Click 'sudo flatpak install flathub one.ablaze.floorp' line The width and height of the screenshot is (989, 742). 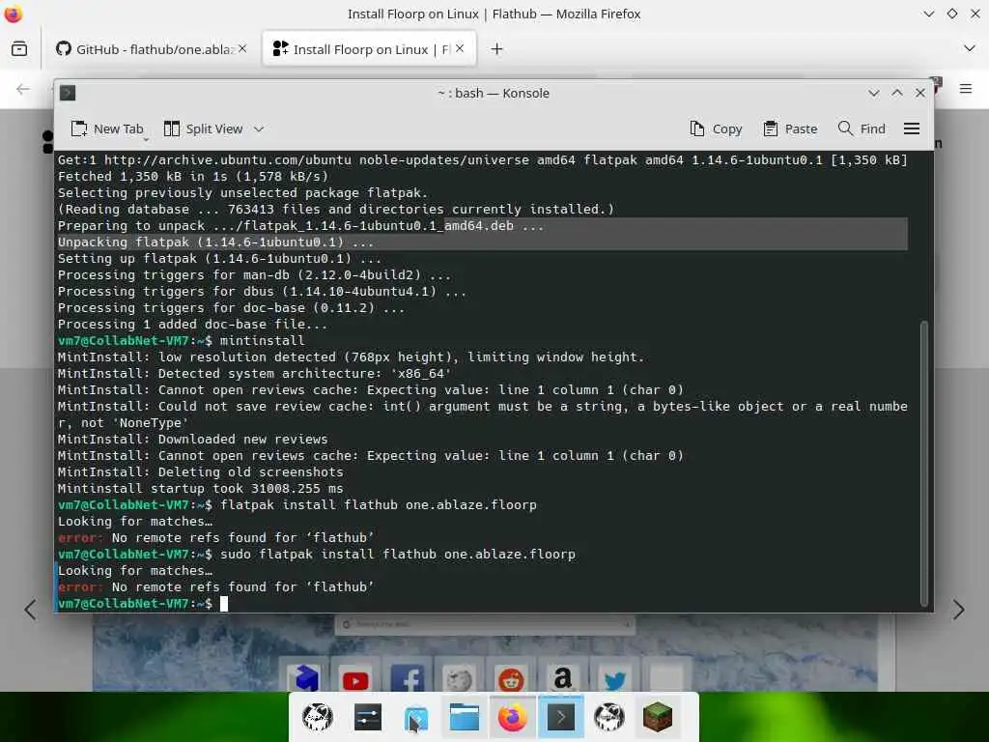pos(397,554)
